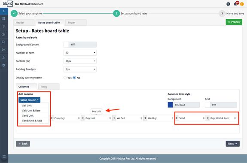Open the search magnifier sidebar icon
The width and height of the screenshot is (247, 163).
(3, 42)
